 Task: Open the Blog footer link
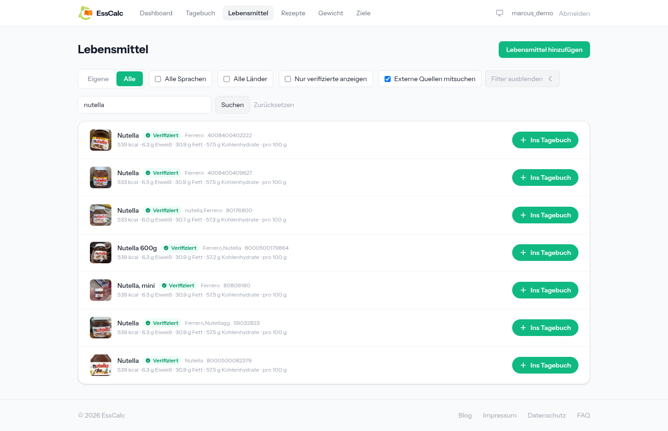465,415
